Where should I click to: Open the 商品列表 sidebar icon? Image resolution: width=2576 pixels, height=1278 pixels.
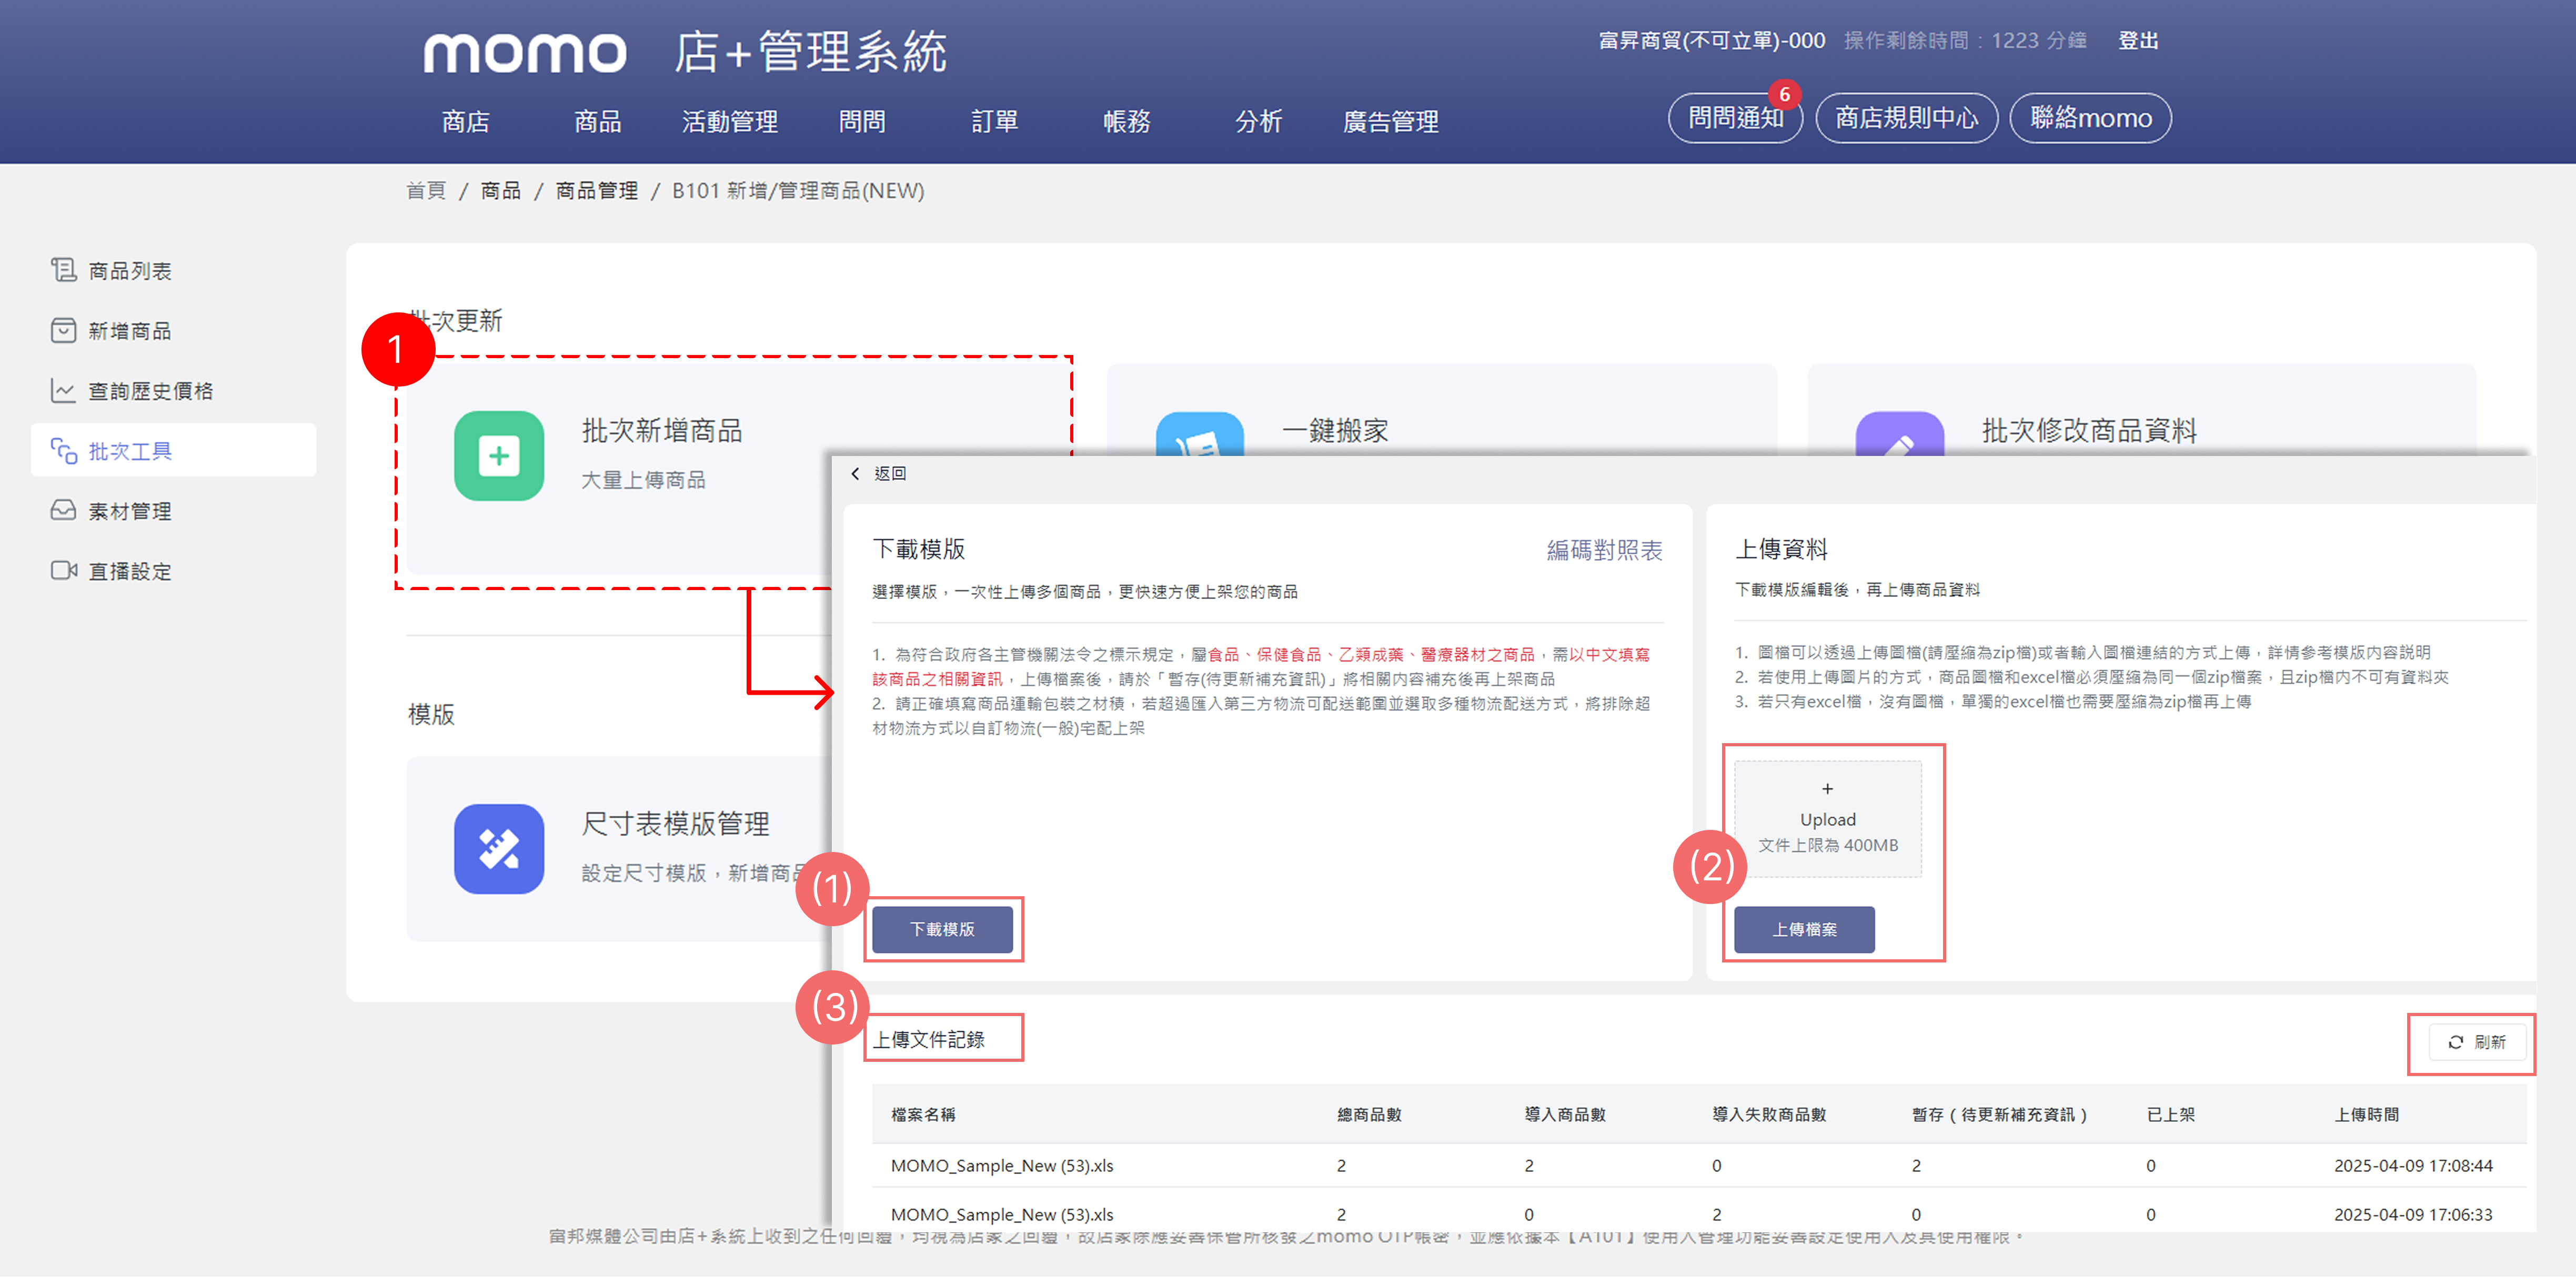[x=63, y=270]
